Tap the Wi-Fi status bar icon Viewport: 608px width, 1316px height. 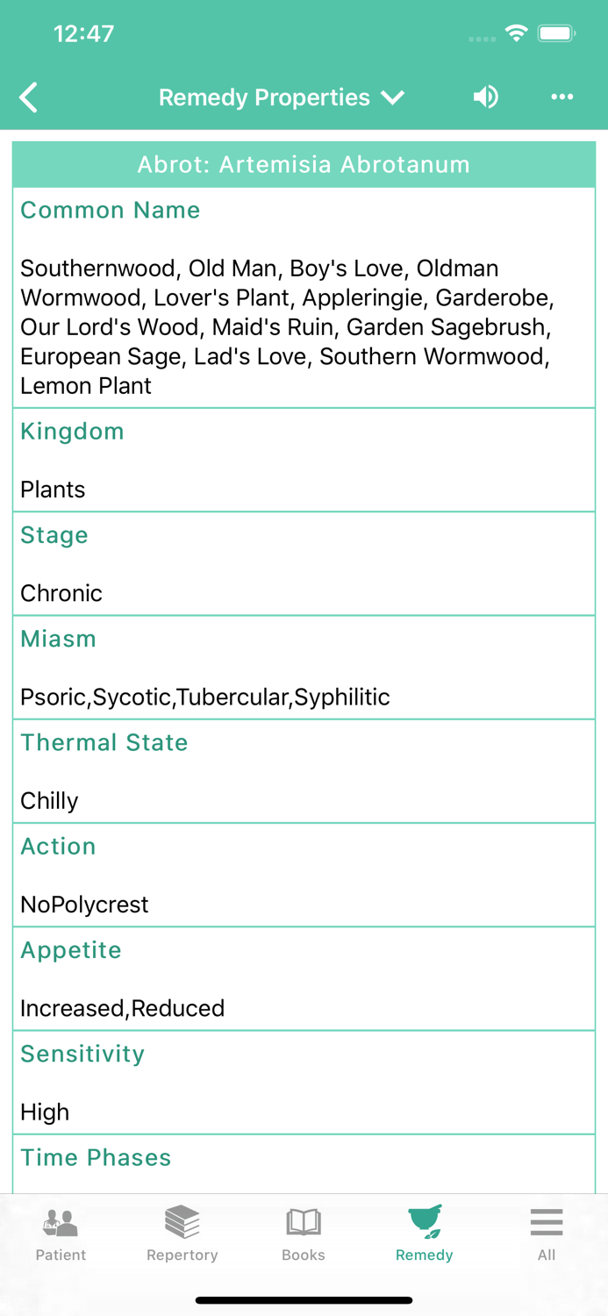pyautogui.click(x=516, y=34)
